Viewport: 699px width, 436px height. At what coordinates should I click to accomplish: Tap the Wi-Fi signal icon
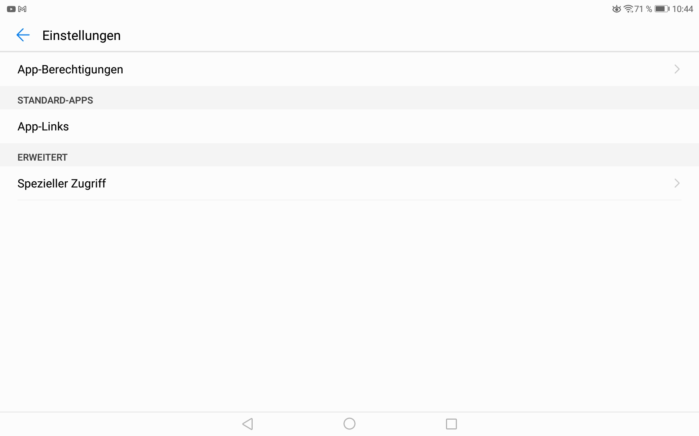(x=628, y=9)
